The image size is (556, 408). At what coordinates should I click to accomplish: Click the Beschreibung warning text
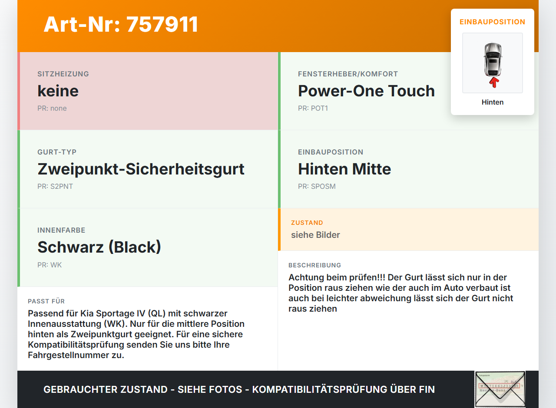pos(401,293)
